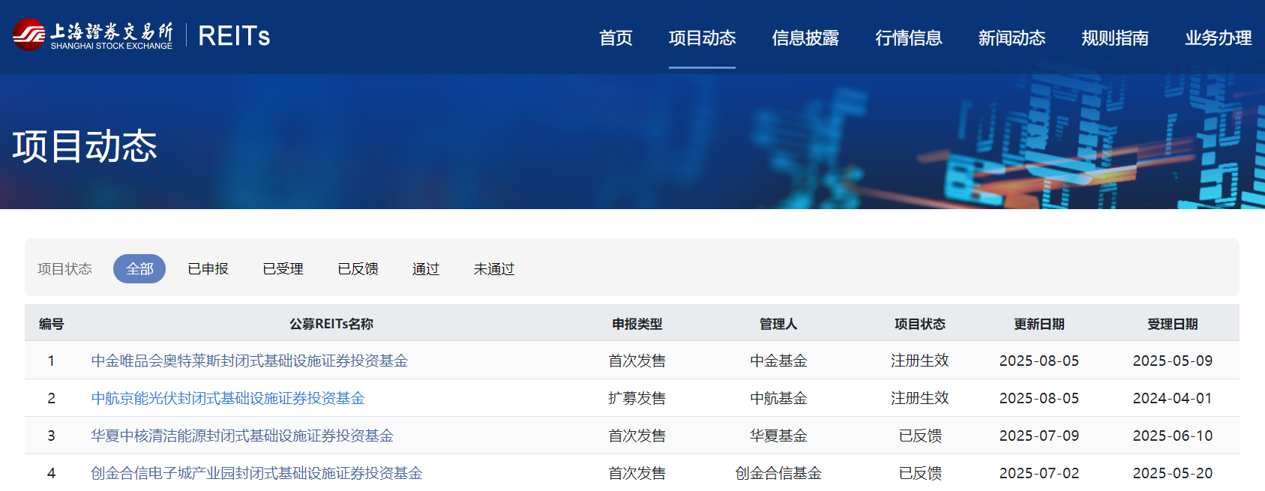The width and height of the screenshot is (1265, 491).
Task: Click the 2025-05-09 acceptance date
Action: [1173, 361]
